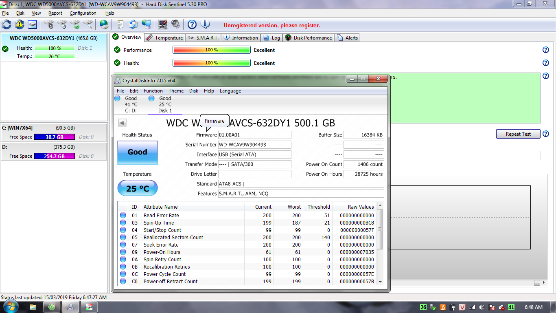Open the Report menu in Hard Disk Sentinel

[x=55, y=13]
